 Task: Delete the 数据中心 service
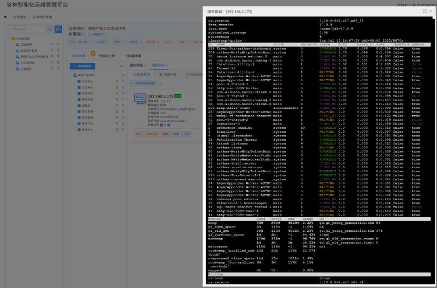pyautogui.click(x=117, y=129)
